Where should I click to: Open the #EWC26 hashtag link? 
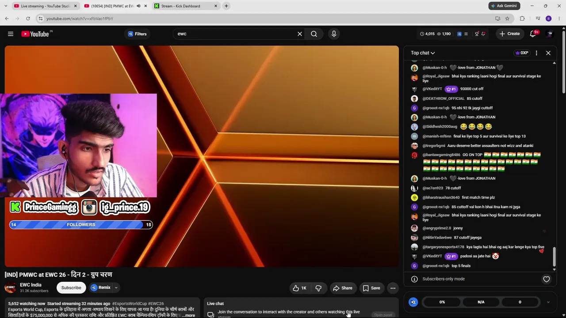(x=156, y=304)
